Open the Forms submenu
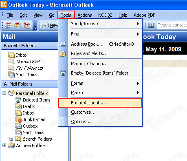Screen dimensions: 187x161 click(105, 83)
